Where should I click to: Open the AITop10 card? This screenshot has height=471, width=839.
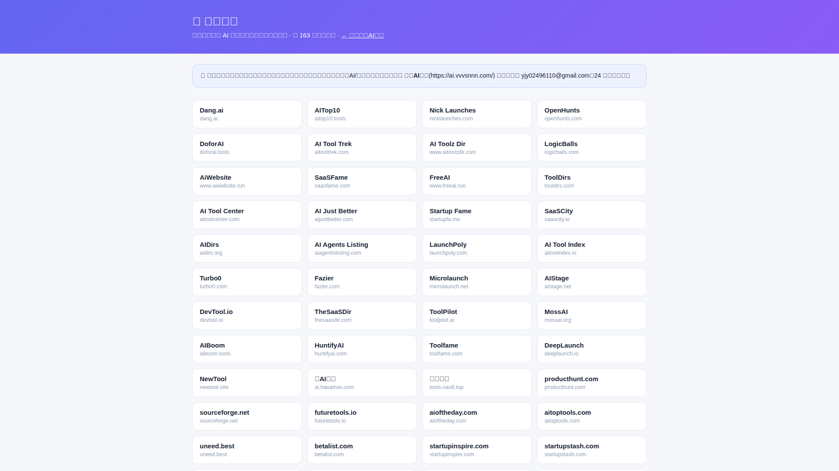click(x=362, y=114)
